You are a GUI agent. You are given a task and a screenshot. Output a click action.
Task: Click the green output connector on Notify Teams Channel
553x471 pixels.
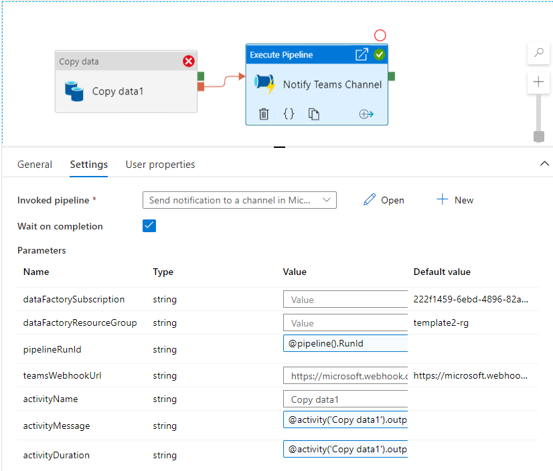click(392, 76)
